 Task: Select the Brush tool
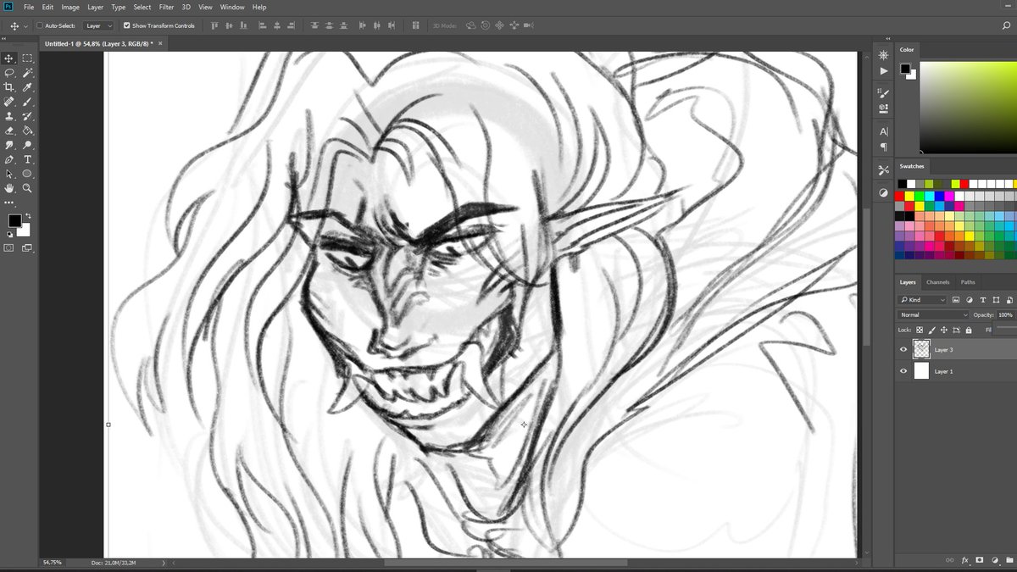[x=27, y=102]
